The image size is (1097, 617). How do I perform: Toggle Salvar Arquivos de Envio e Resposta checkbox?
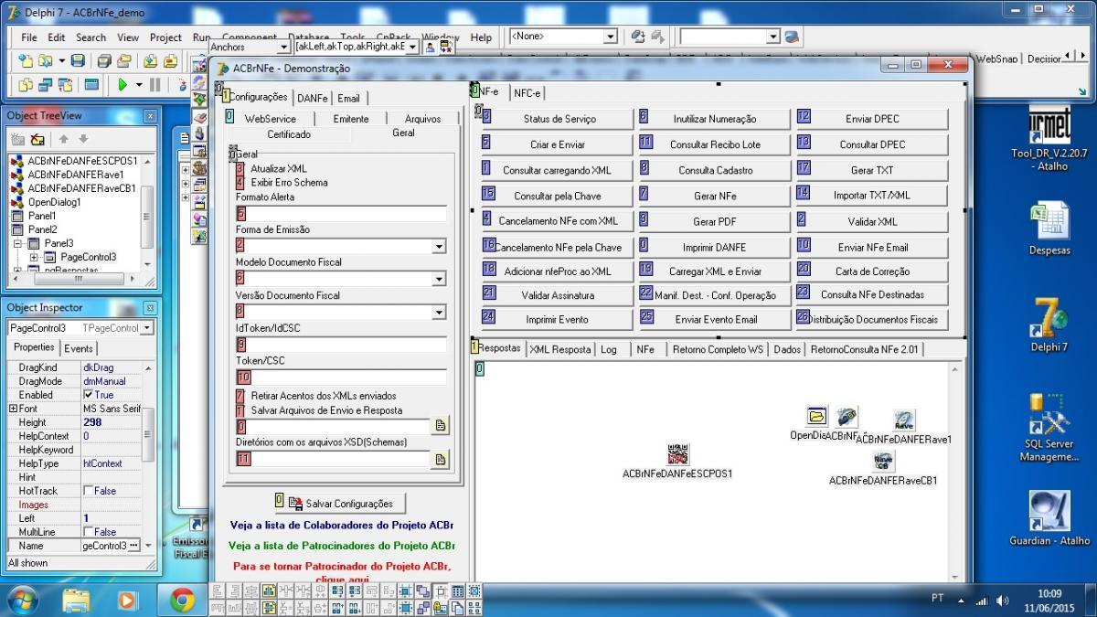tap(240, 410)
